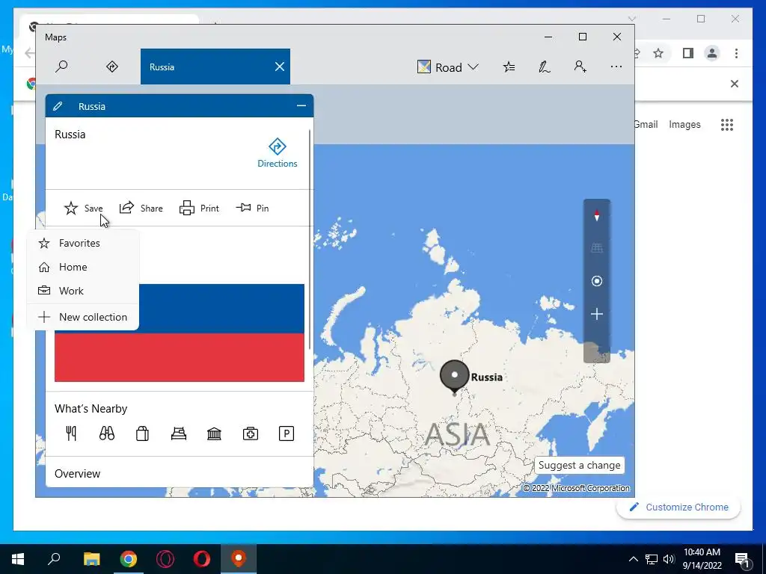Save to Favorites from the menu

tap(83, 243)
